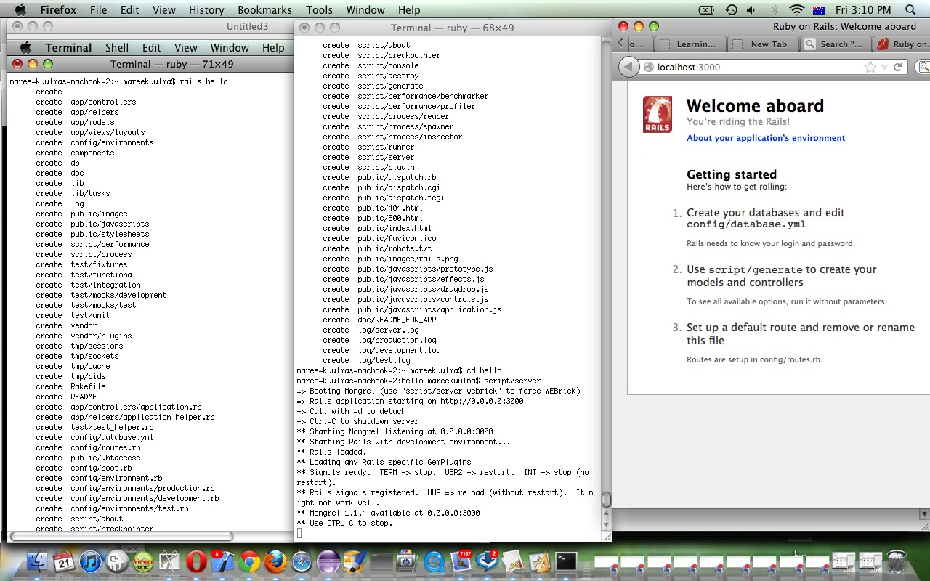Click the Wi-Fi status icon
Viewport: 930px width, 581px height.
coord(797,9)
